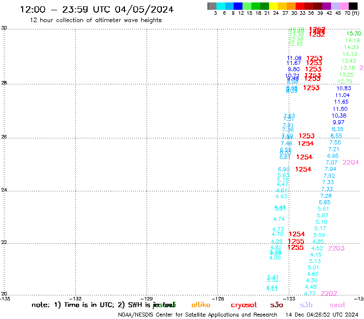
Task: Click the 11.65 wave height reading
Action: (341, 102)
